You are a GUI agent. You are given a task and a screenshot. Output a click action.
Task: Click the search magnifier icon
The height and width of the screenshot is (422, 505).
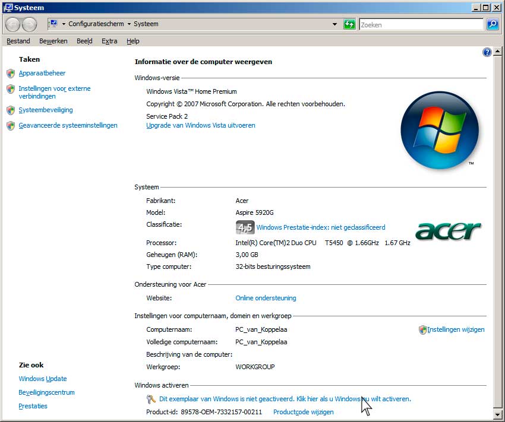click(x=493, y=24)
